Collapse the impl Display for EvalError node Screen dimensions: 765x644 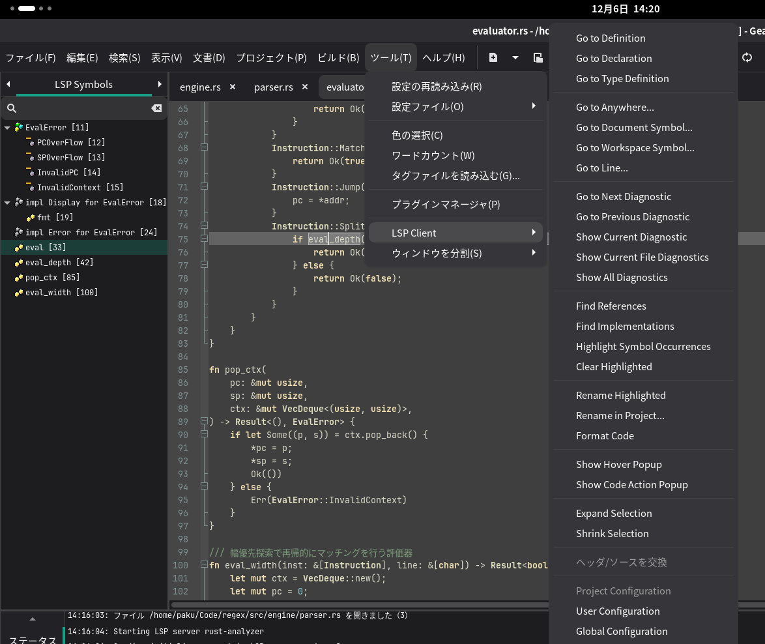[7, 203]
